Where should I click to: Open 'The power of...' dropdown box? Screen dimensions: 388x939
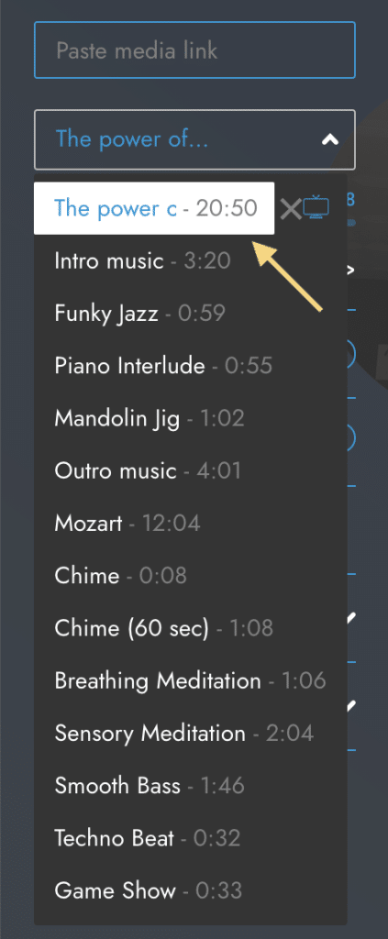click(x=194, y=139)
